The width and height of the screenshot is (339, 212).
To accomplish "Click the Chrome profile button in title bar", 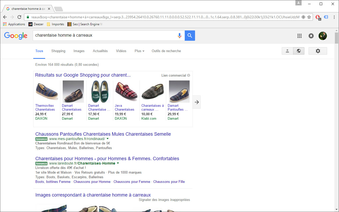I will pos(299,3).
